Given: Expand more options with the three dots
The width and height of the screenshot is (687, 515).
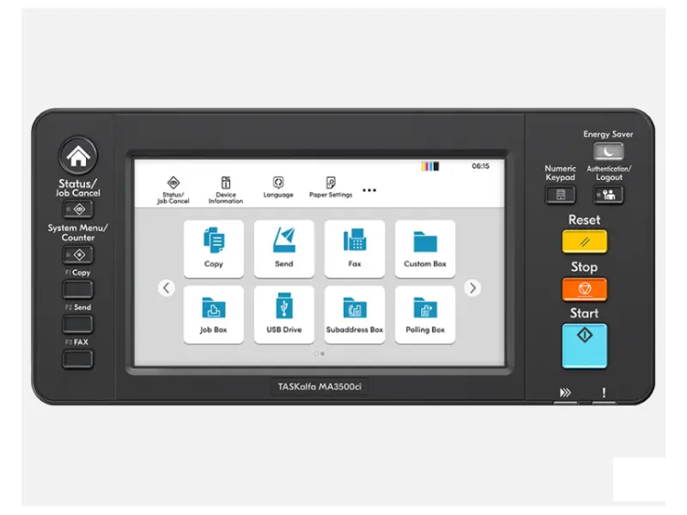Looking at the screenshot, I should (x=369, y=190).
